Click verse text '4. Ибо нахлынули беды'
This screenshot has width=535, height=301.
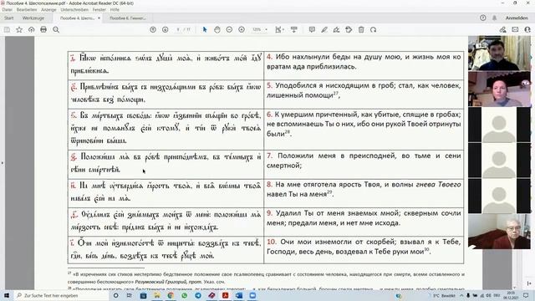click(364, 61)
